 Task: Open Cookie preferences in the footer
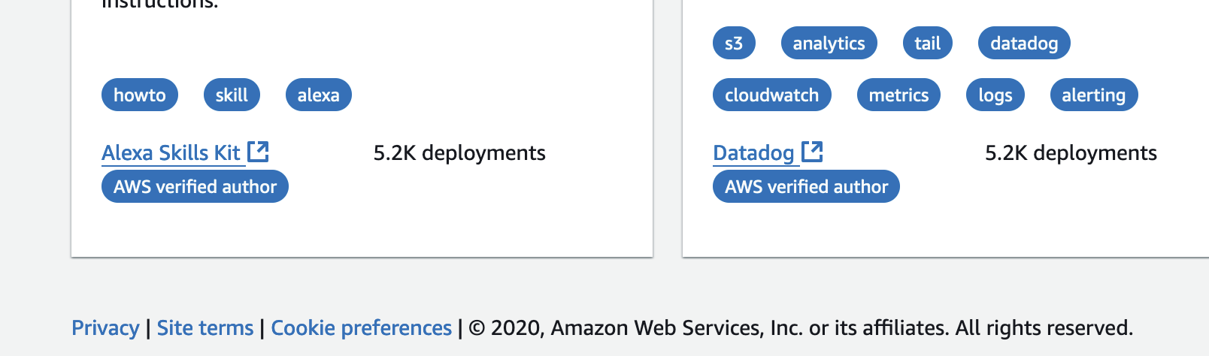(x=362, y=328)
